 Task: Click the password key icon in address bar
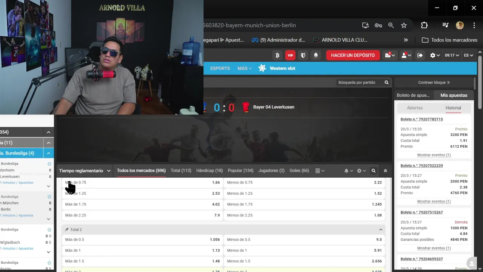378,25
